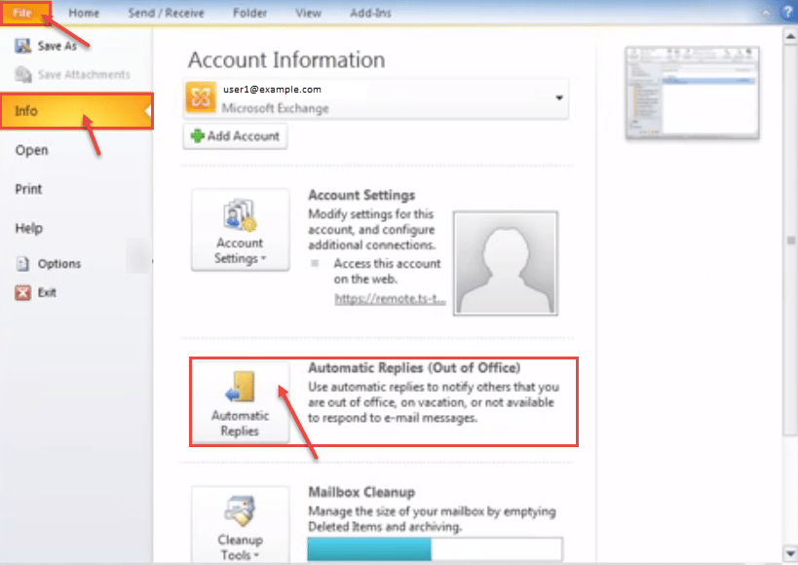Screen dimensions: 798x565
Task: Click the Save As disk icon
Action: (x=23, y=46)
